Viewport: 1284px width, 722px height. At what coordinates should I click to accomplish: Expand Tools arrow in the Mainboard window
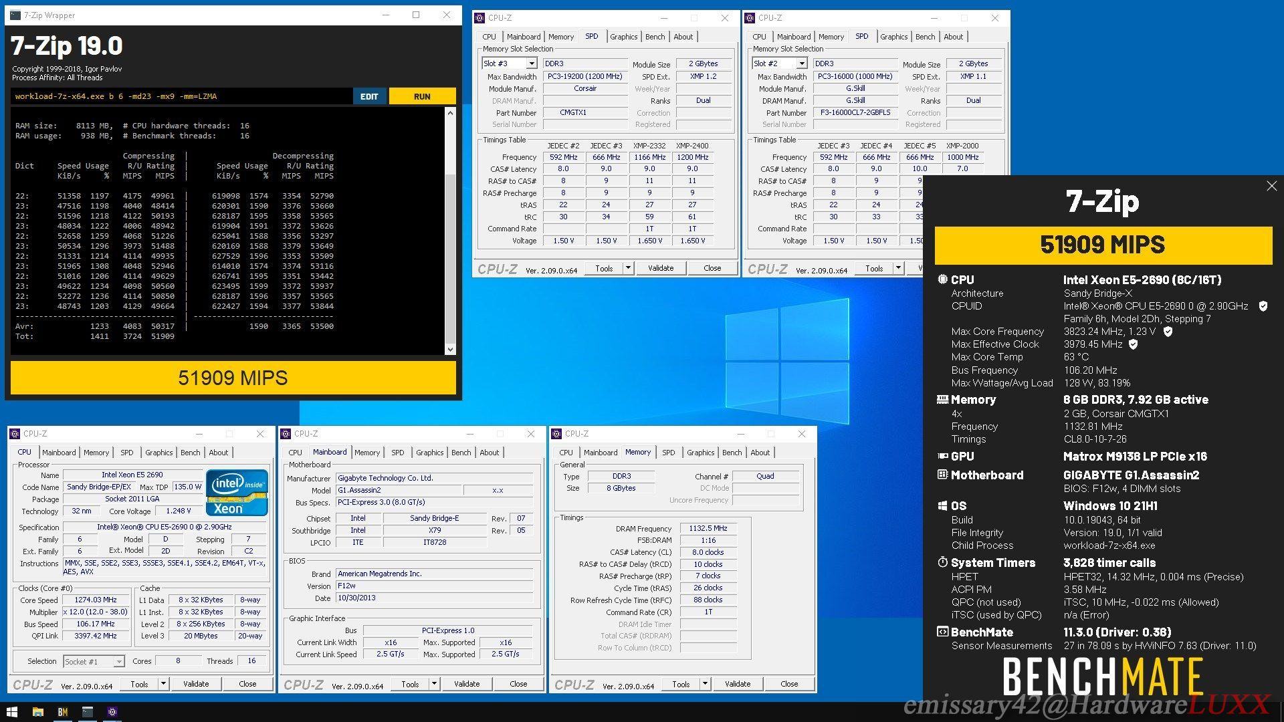(x=433, y=684)
